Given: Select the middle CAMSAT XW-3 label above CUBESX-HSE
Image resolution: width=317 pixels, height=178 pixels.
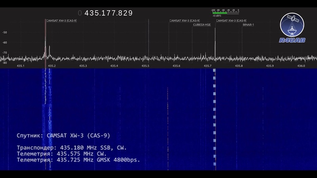Looking at the screenshot, I should pyautogui.click(x=184, y=21).
